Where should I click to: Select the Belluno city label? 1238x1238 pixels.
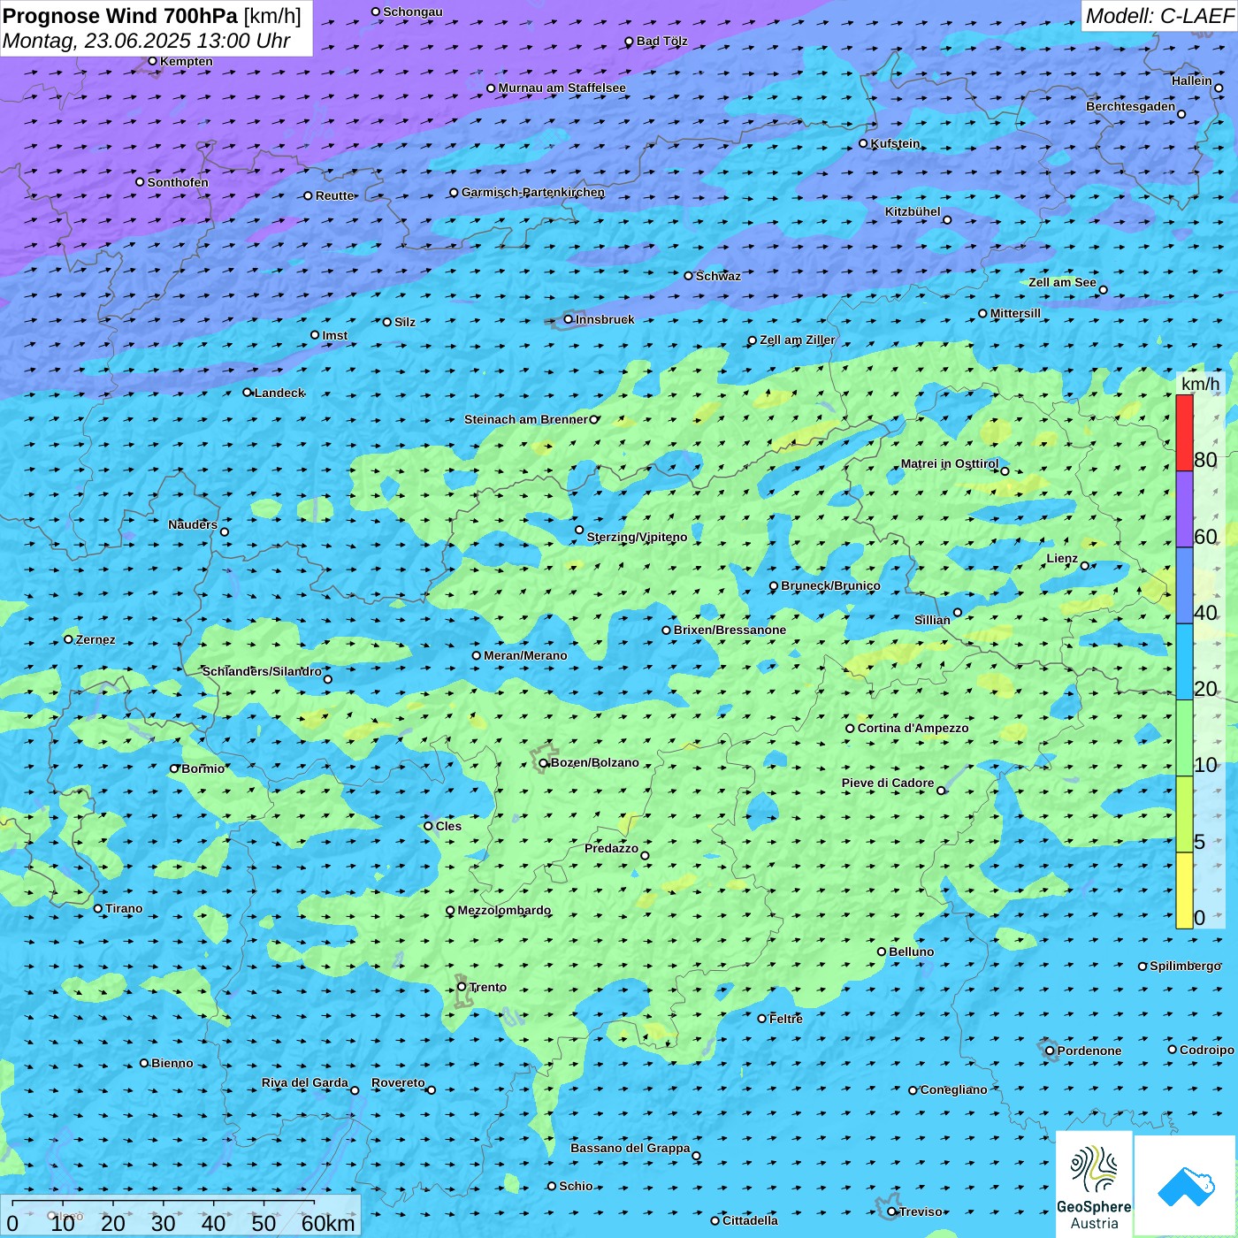click(911, 951)
